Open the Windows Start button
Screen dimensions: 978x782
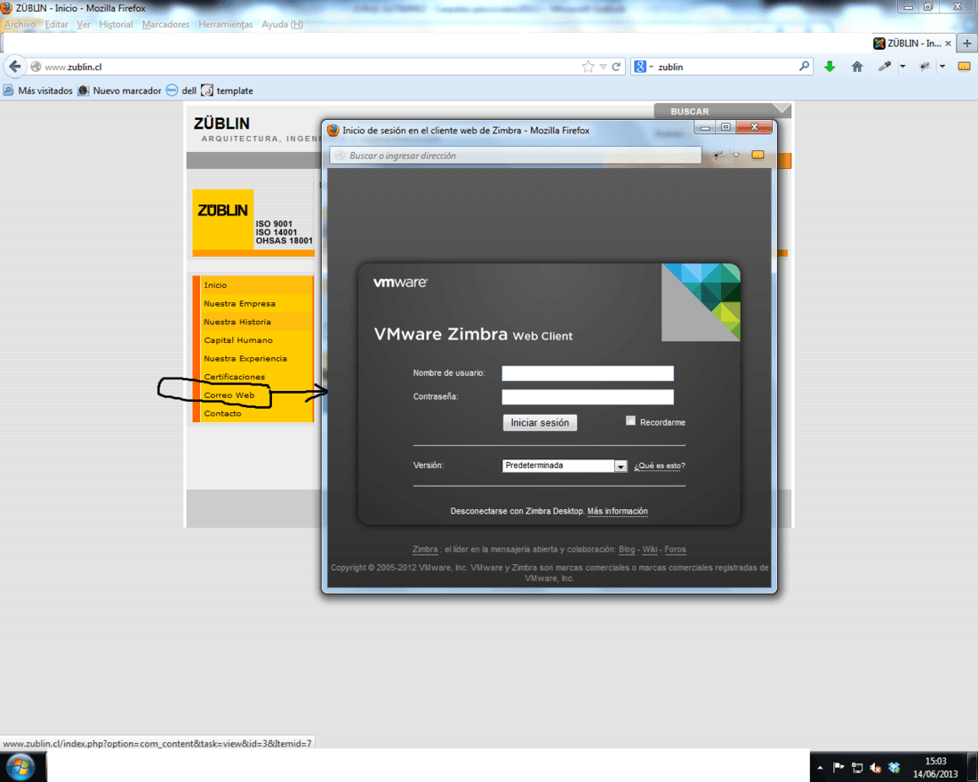(x=21, y=766)
